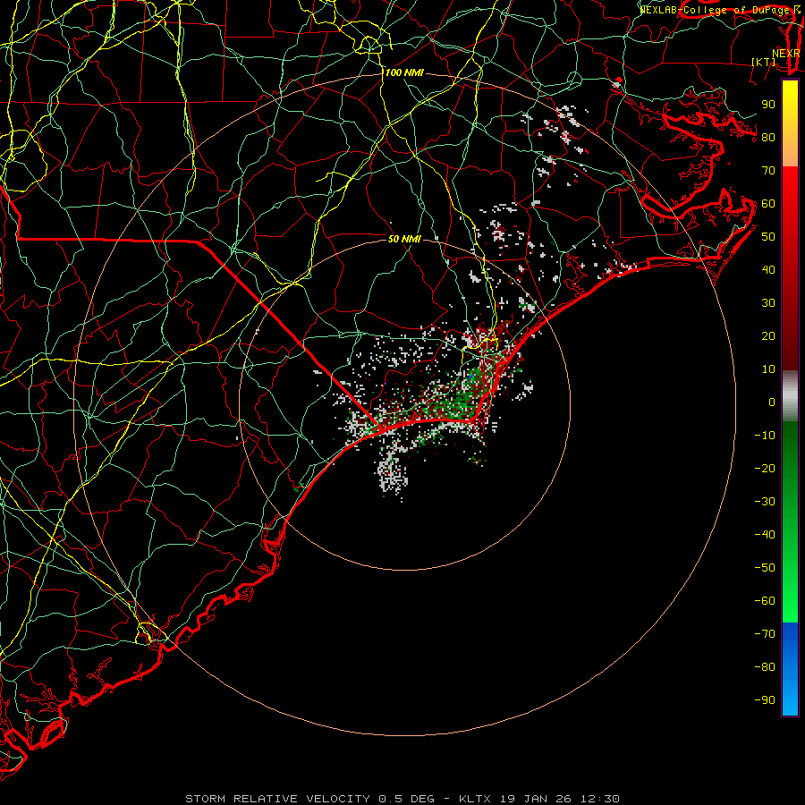
Task: Click the 50 value on the velocity scale
Action: (x=768, y=237)
